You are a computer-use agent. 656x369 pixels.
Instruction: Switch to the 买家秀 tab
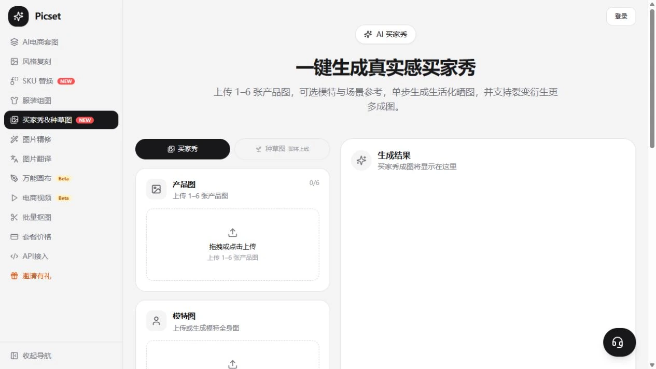point(183,149)
